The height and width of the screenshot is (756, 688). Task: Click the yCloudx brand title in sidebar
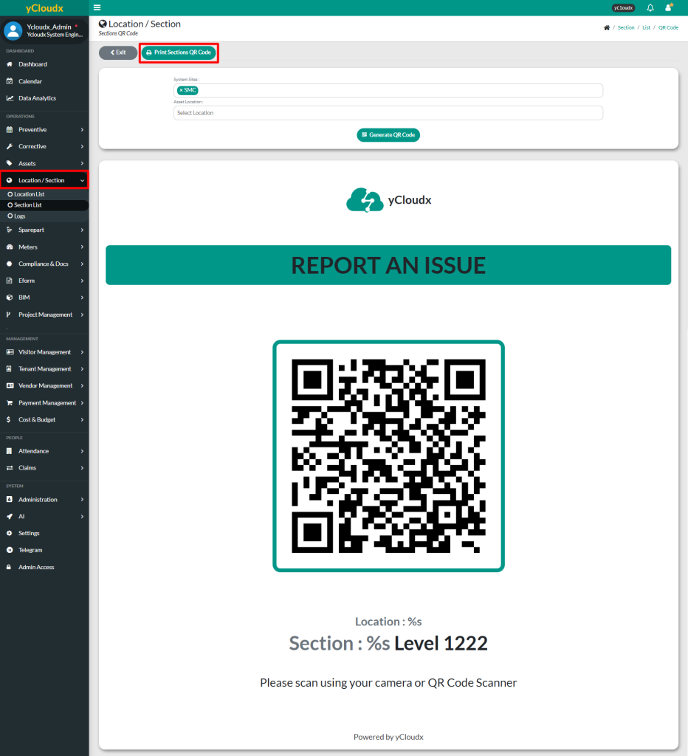click(x=44, y=8)
